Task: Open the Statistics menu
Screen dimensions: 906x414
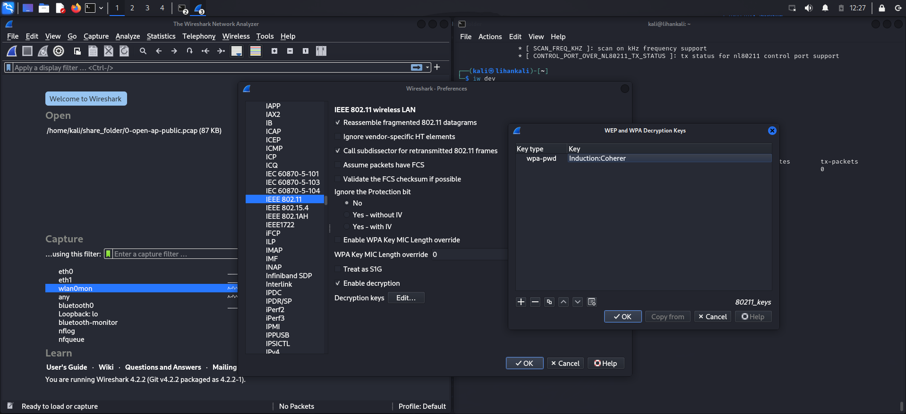Action: (161, 36)
